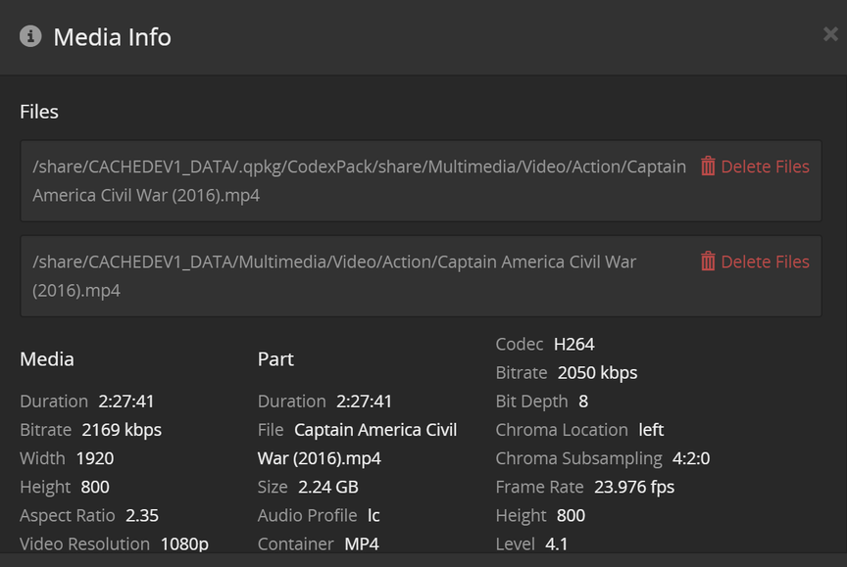Click the Media Info title text

pyautogui.click(x=112, y=37)
